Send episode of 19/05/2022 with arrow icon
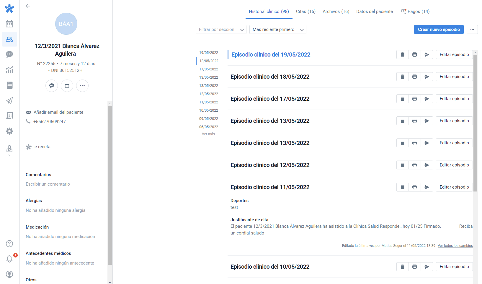The width and height of the screenshot is (482, 284). pyautogui.click(x=427, y=55)
